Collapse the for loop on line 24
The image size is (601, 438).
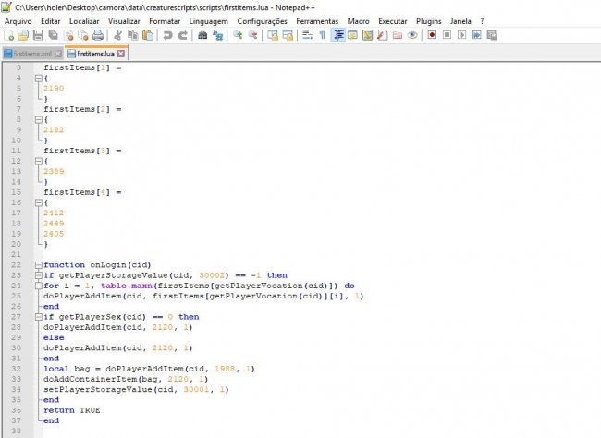[38, 286]
